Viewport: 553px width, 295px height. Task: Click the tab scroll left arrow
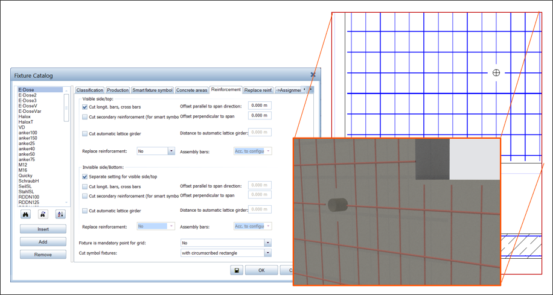(x=305, y=90)
